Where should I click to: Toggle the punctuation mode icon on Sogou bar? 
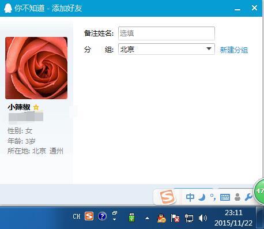(213, 197)
